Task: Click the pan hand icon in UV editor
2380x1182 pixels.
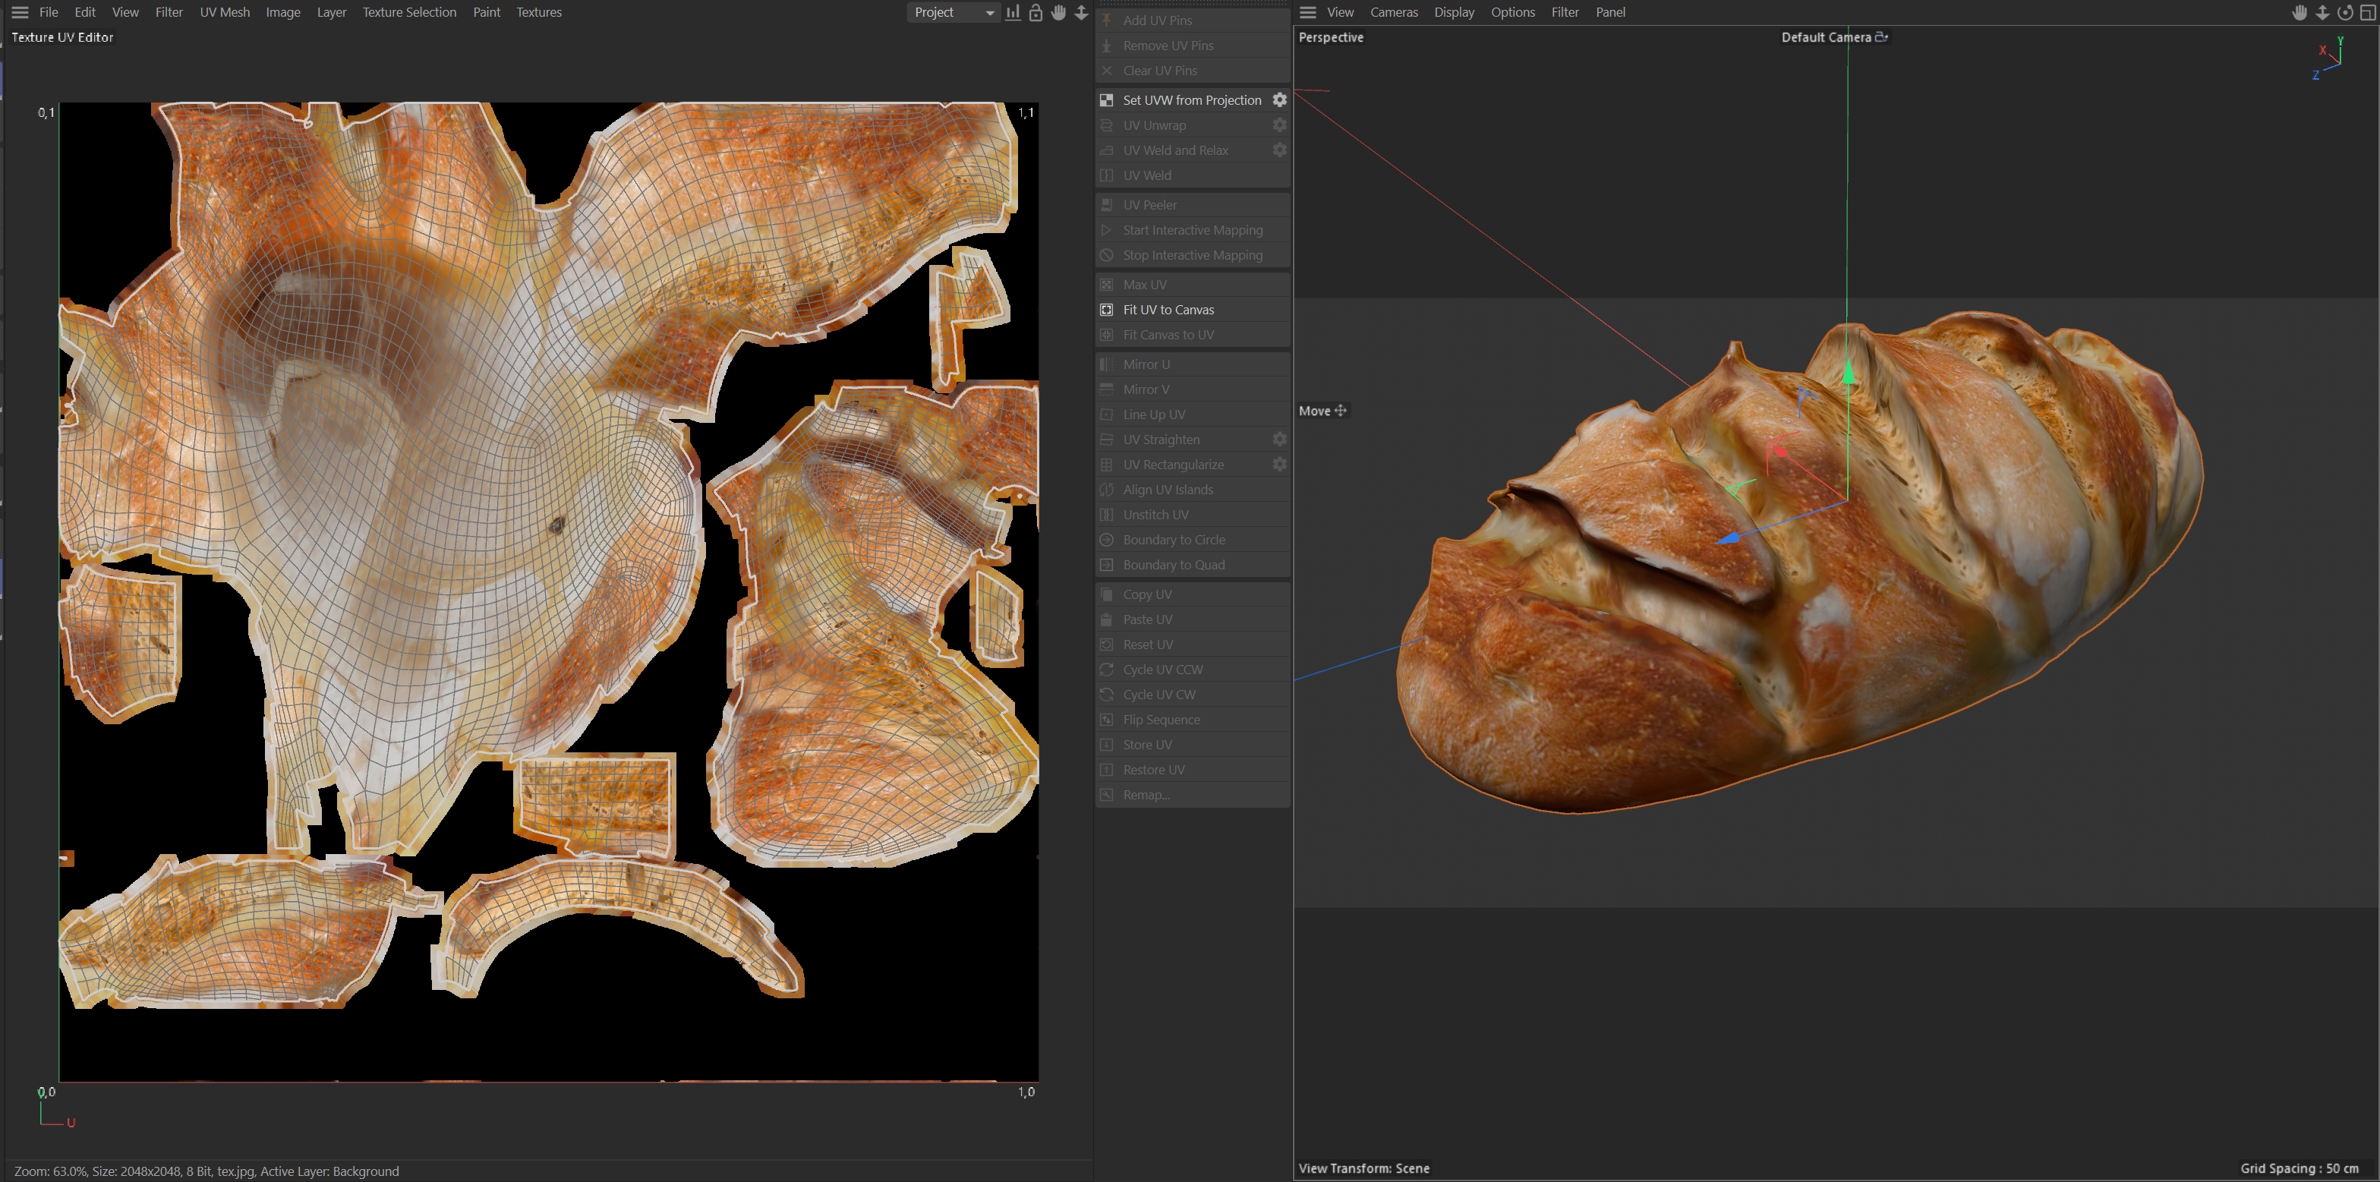Action: [x=1058, y=12]
